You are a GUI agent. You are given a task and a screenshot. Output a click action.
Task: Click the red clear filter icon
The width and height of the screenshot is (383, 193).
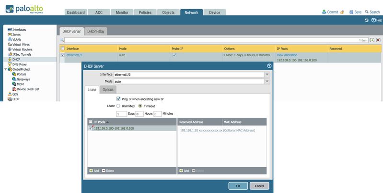pyautogui.click(x=378, y=40)
